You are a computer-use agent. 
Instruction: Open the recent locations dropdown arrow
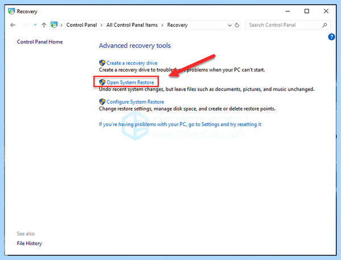click(35, 25)
